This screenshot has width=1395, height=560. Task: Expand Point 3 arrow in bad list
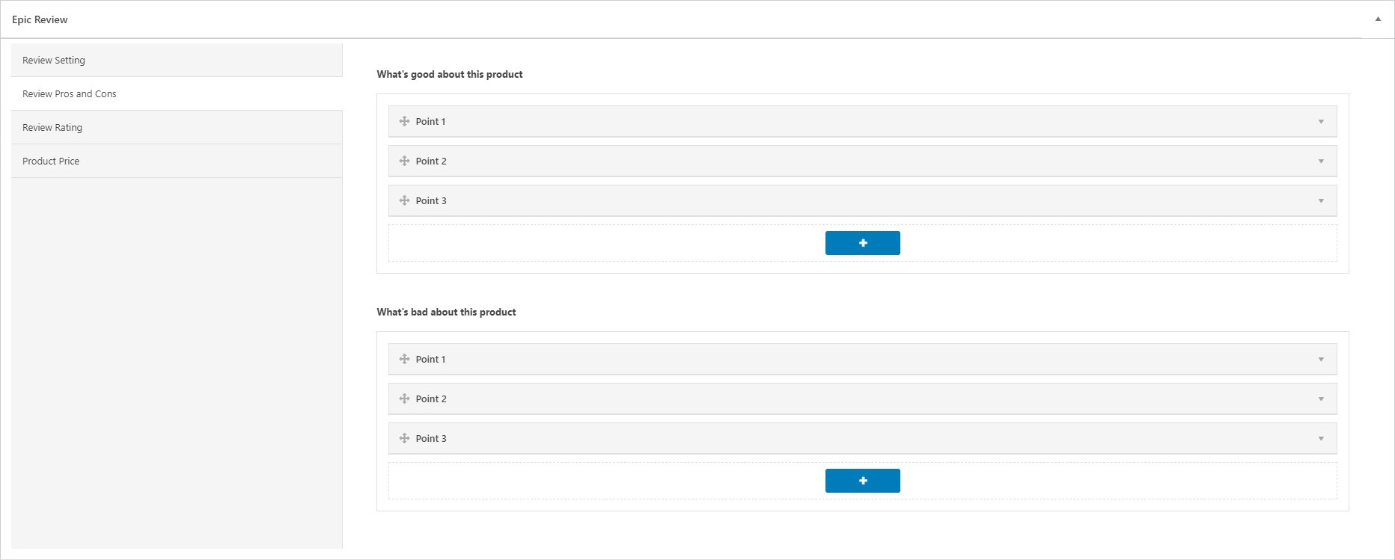(x=1321, y=439)
